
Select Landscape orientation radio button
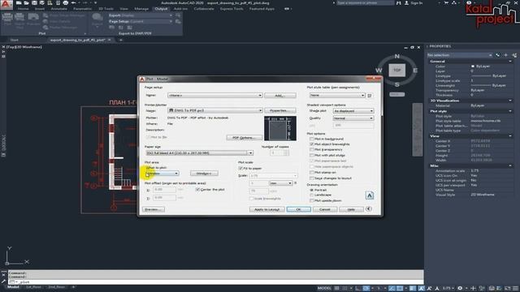coord(312,195)
